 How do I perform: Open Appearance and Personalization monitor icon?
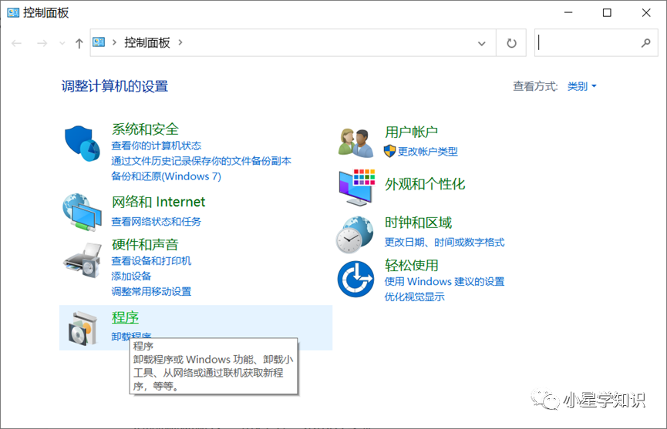(356, 187)
